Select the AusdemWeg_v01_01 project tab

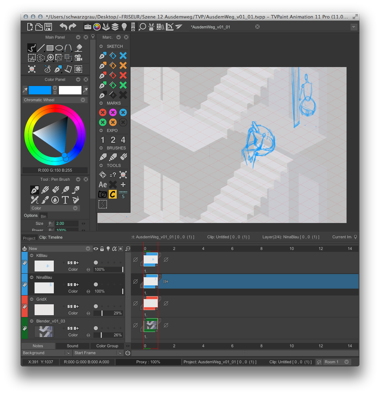(211, 27)
